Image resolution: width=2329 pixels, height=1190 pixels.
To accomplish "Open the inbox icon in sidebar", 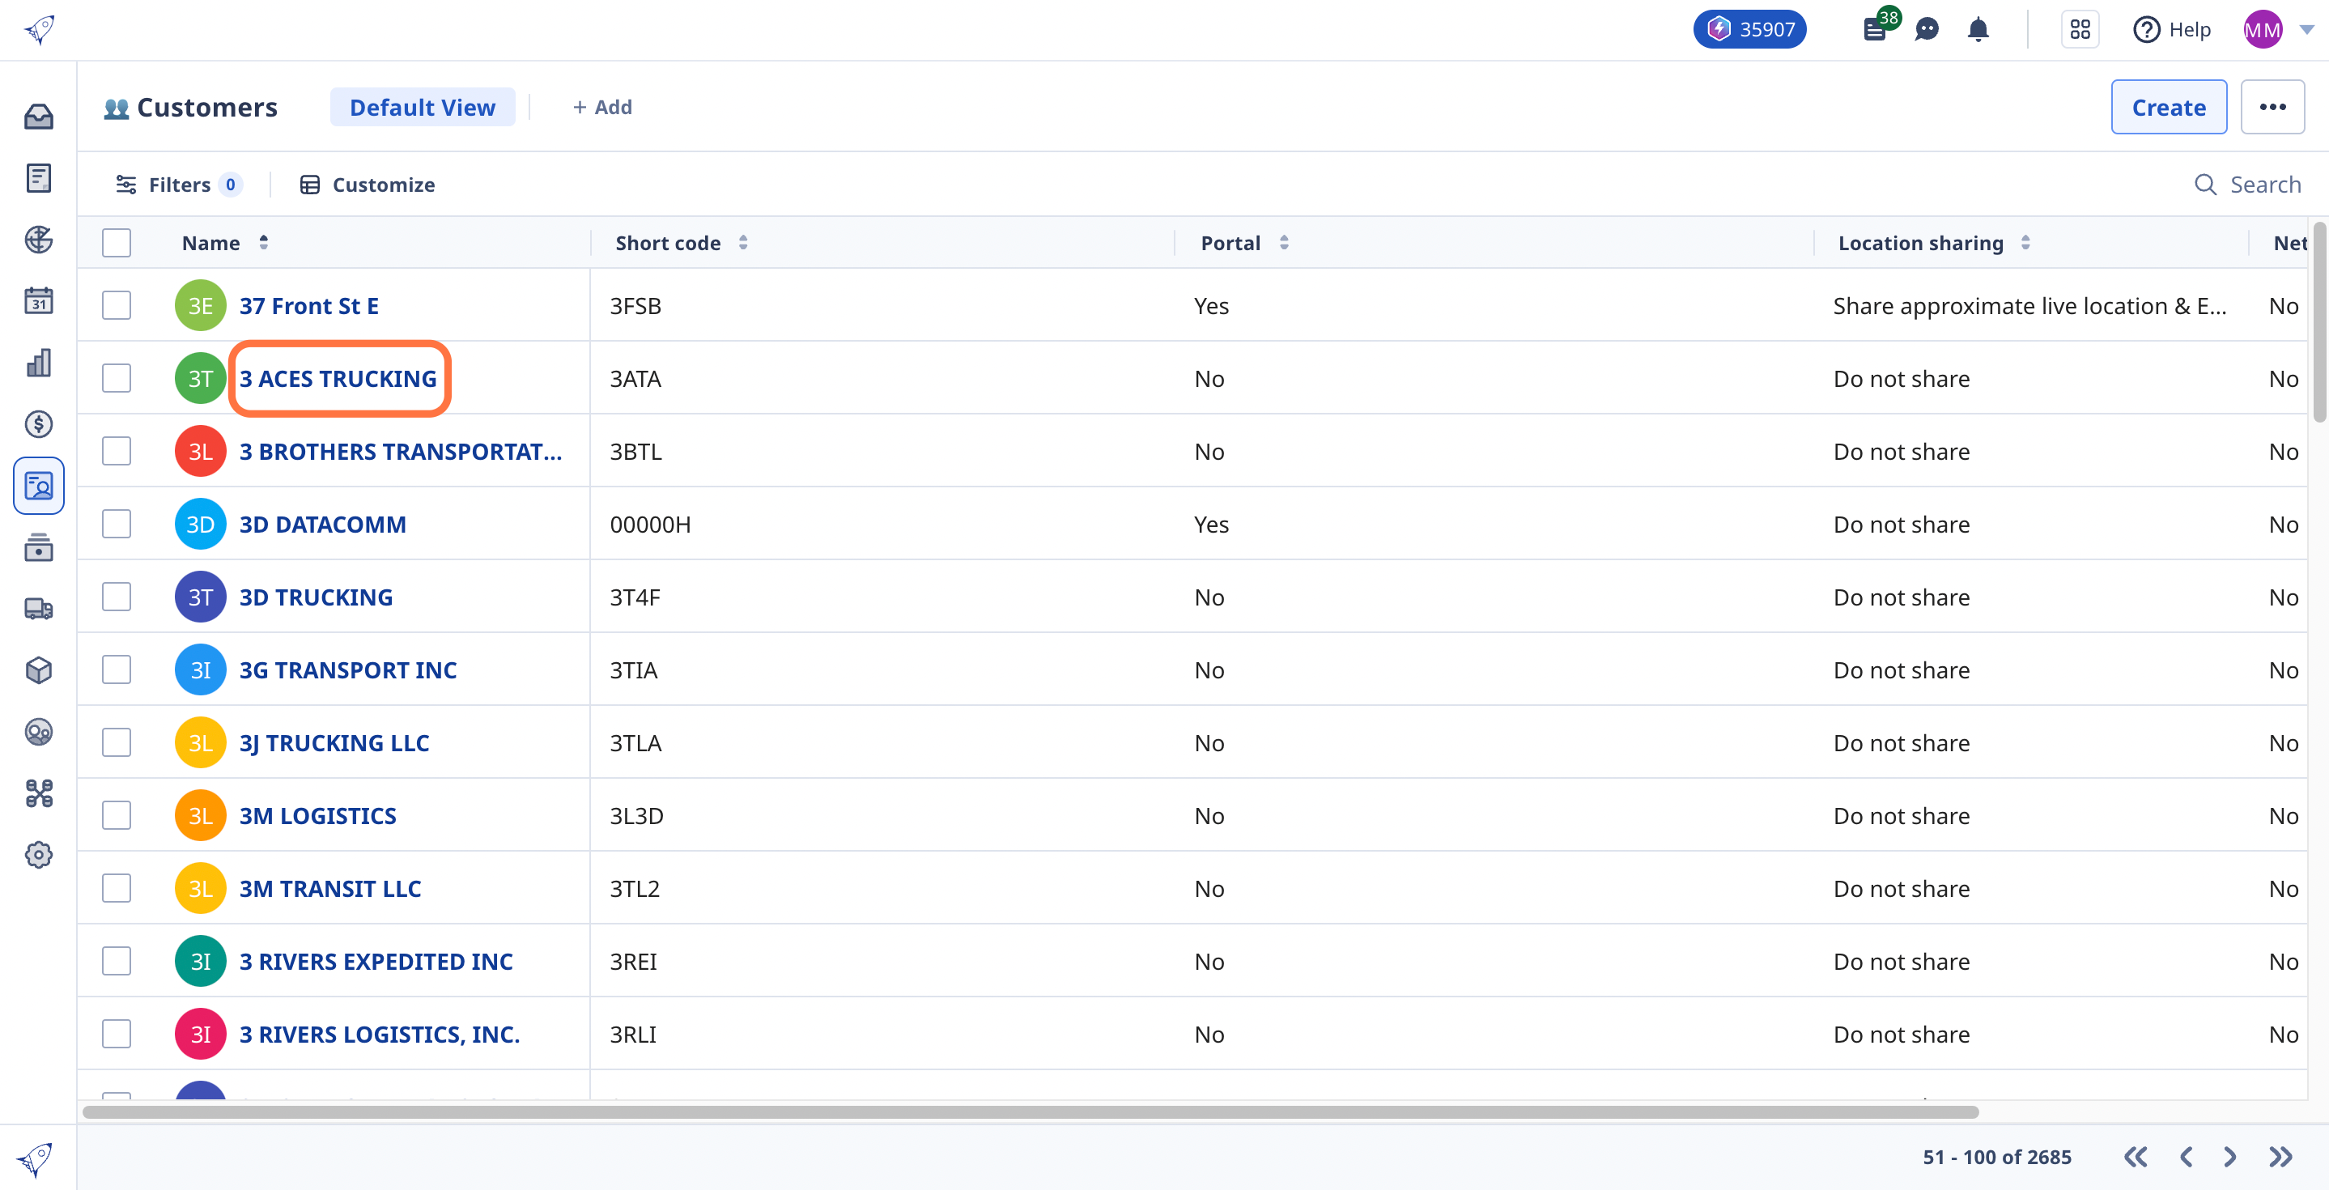I will coord(39,117).
